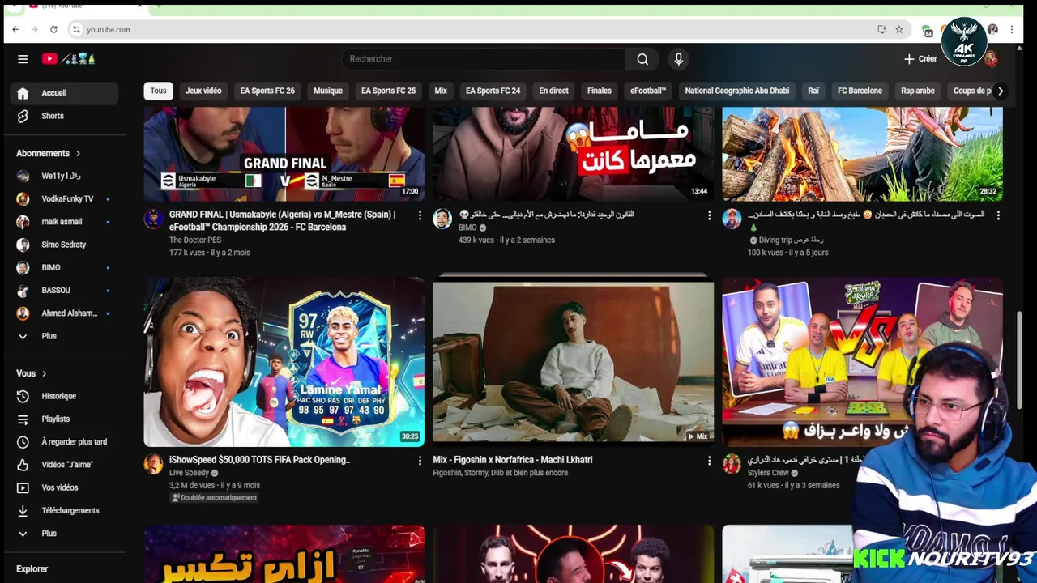Select eFootball filter chip

tap(648, 91)
